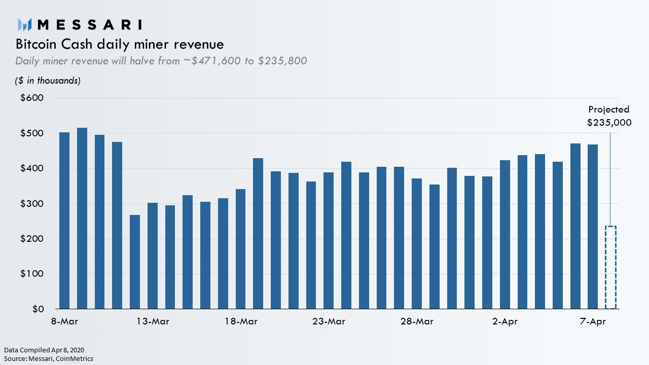Click the $200 y-axis label

tap(32, 239)
